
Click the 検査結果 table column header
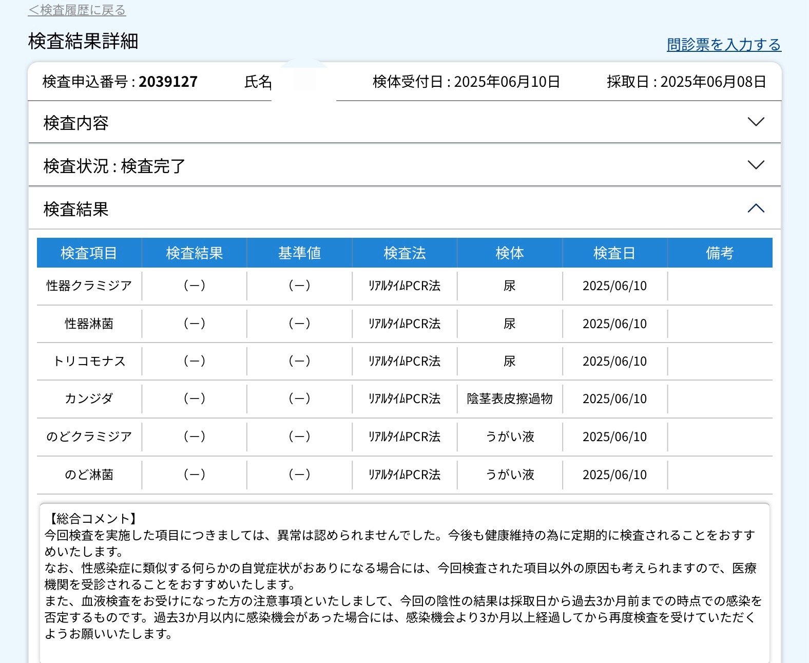coord(194,253)
